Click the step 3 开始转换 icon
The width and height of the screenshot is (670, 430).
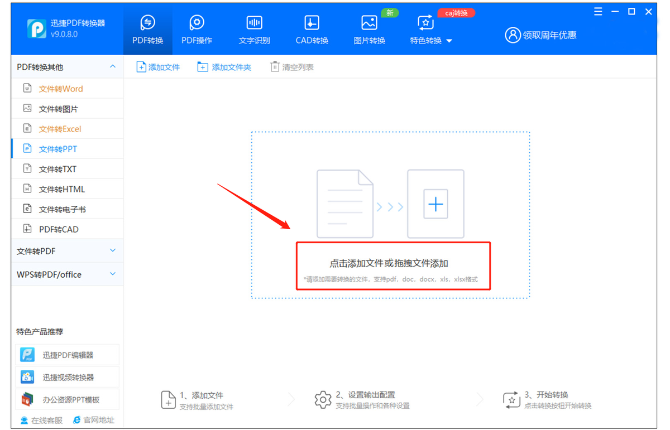[511, 400]
